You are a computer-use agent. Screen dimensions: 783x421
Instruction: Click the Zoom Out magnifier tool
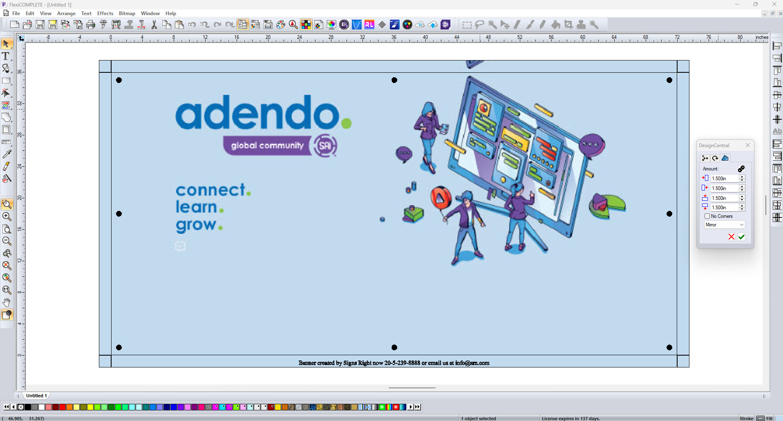point(6,241)
